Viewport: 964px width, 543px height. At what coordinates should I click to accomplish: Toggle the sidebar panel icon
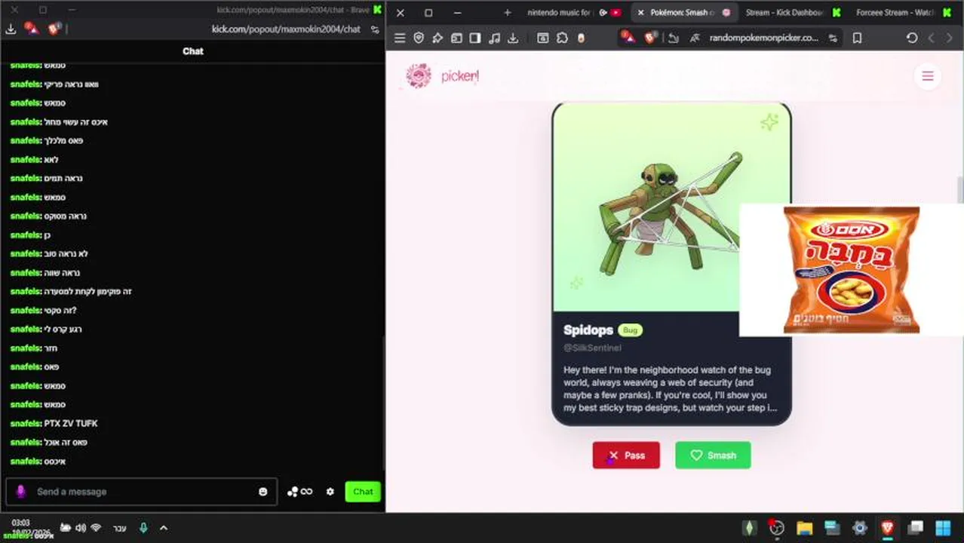click(474, 38)
